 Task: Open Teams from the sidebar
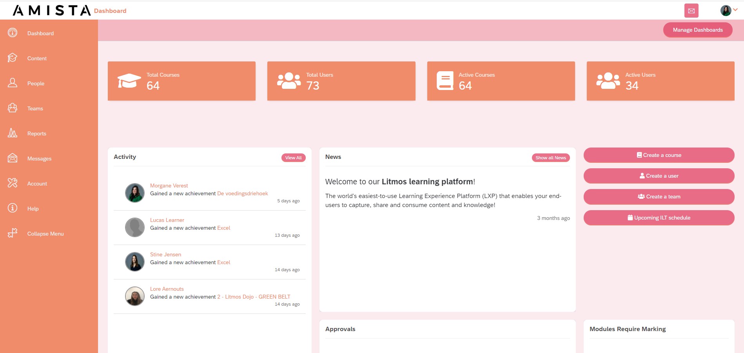35,108
